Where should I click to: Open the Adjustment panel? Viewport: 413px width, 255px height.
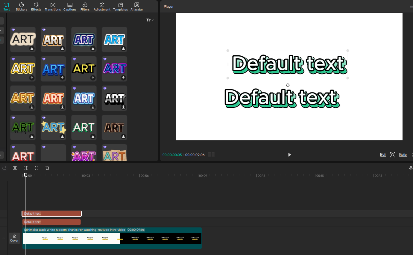click(102, 6)
